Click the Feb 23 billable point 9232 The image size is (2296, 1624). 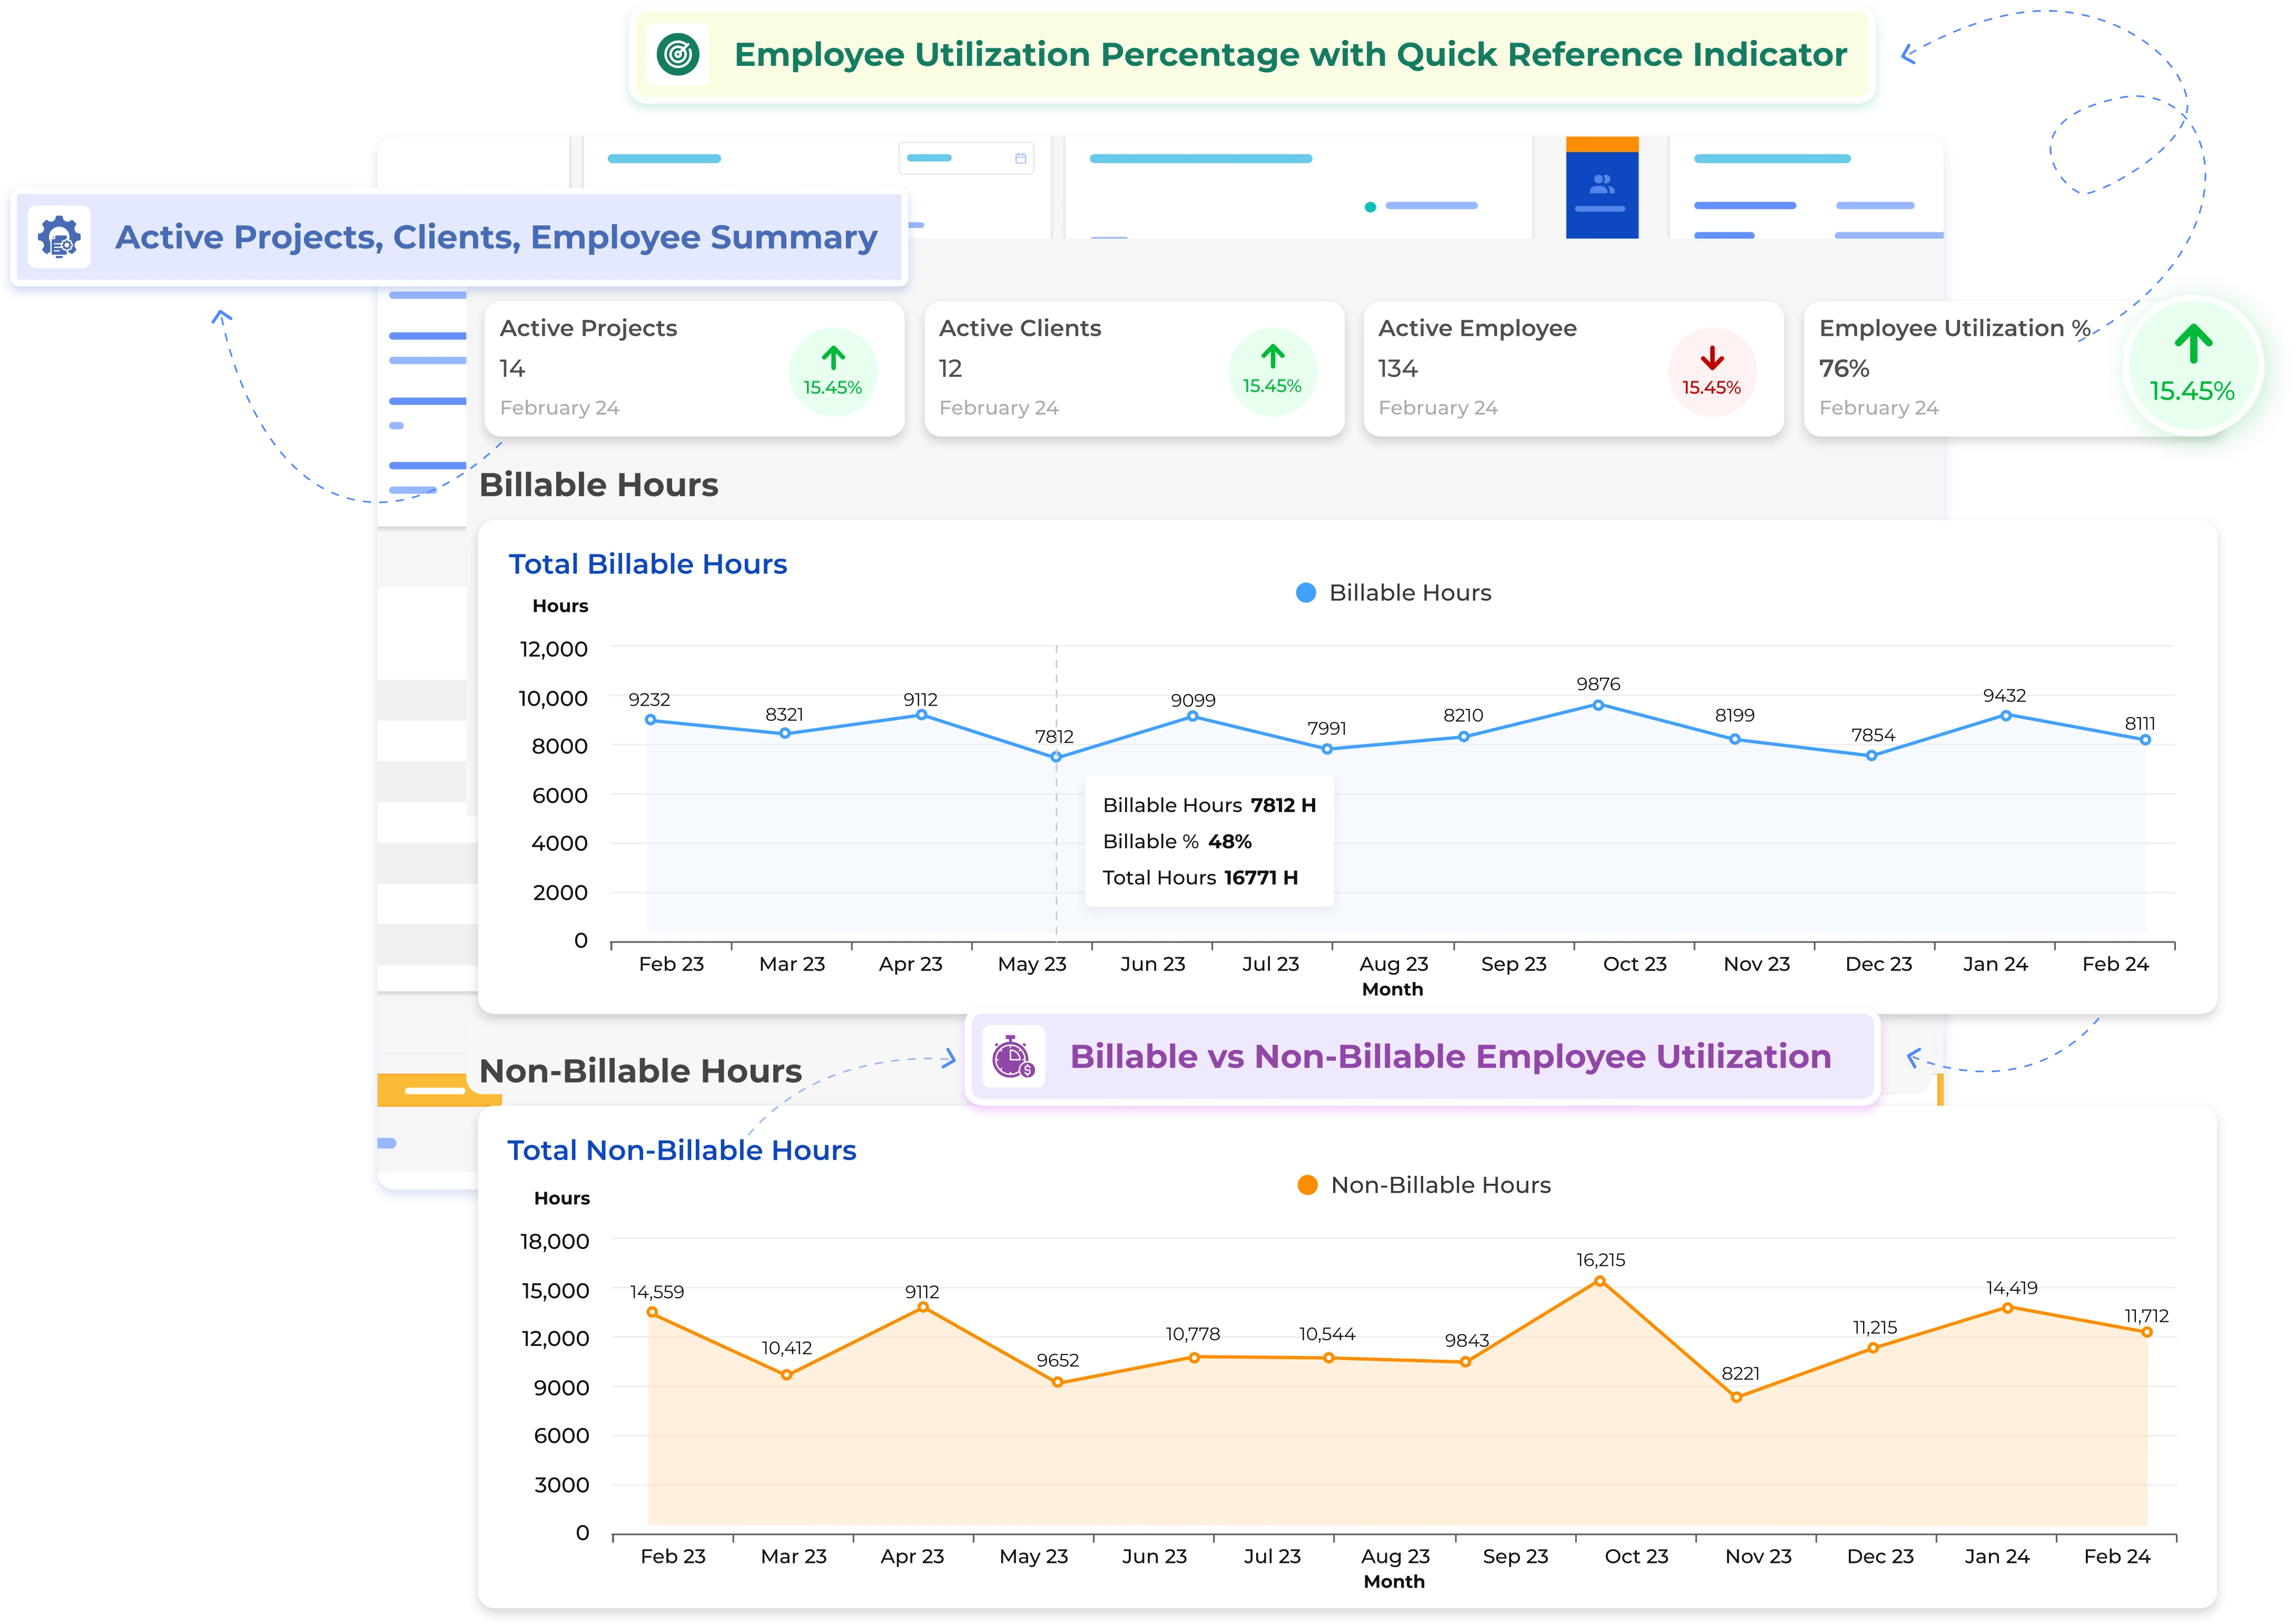650,720
